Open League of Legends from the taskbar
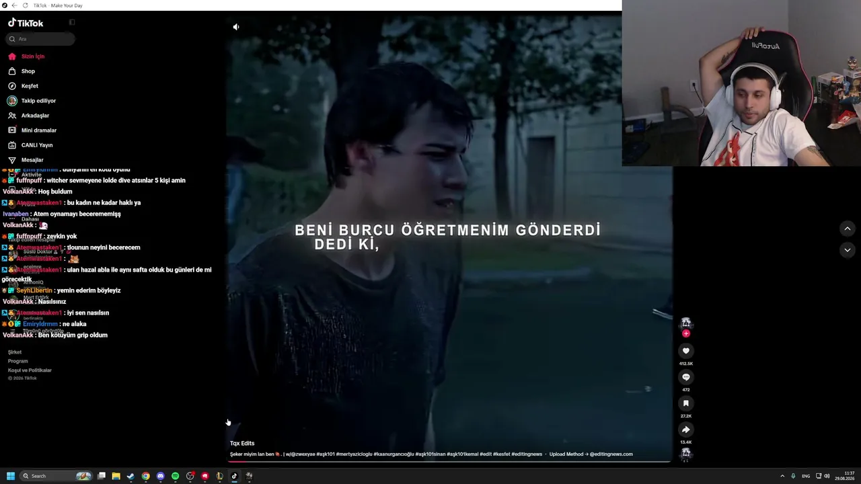This screenshot has width=861, height=484. point(219,476)
